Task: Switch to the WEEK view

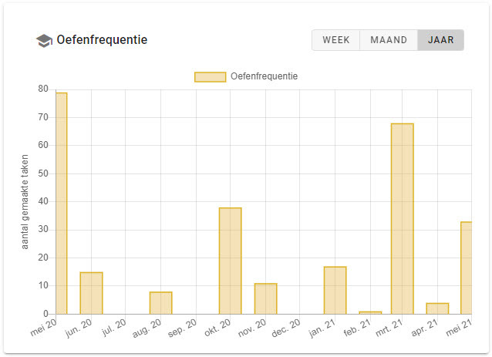Action: (x=336, y=40)
